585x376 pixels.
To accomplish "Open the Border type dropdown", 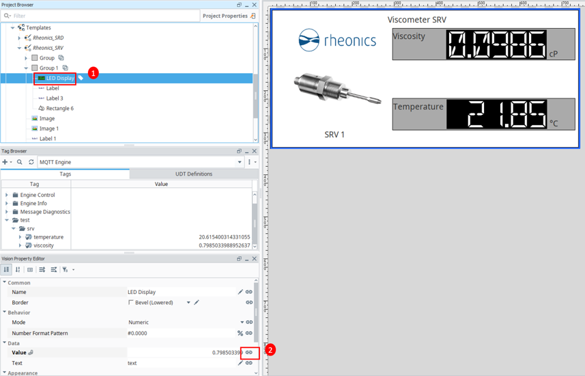I will [x=188, y=302].
